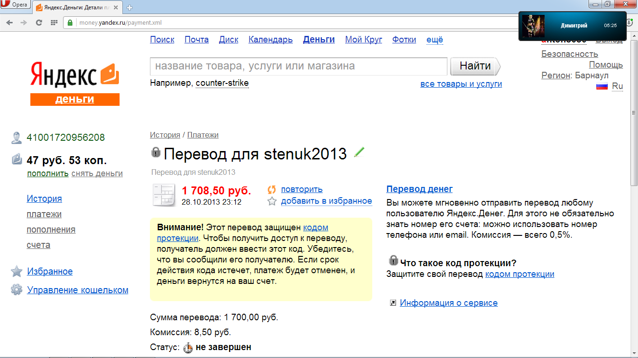Open Диск in the top navigation
Screen dimensions: 638x358
(229, 40)
